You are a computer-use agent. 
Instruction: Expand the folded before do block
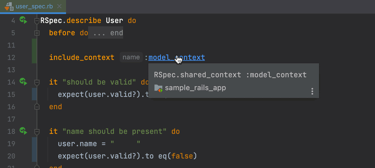click(37, 33)
